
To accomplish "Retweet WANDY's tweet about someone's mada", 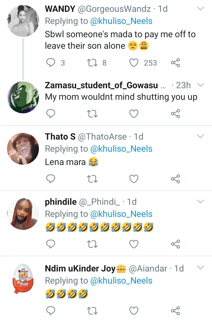I will tap(93, 63).
